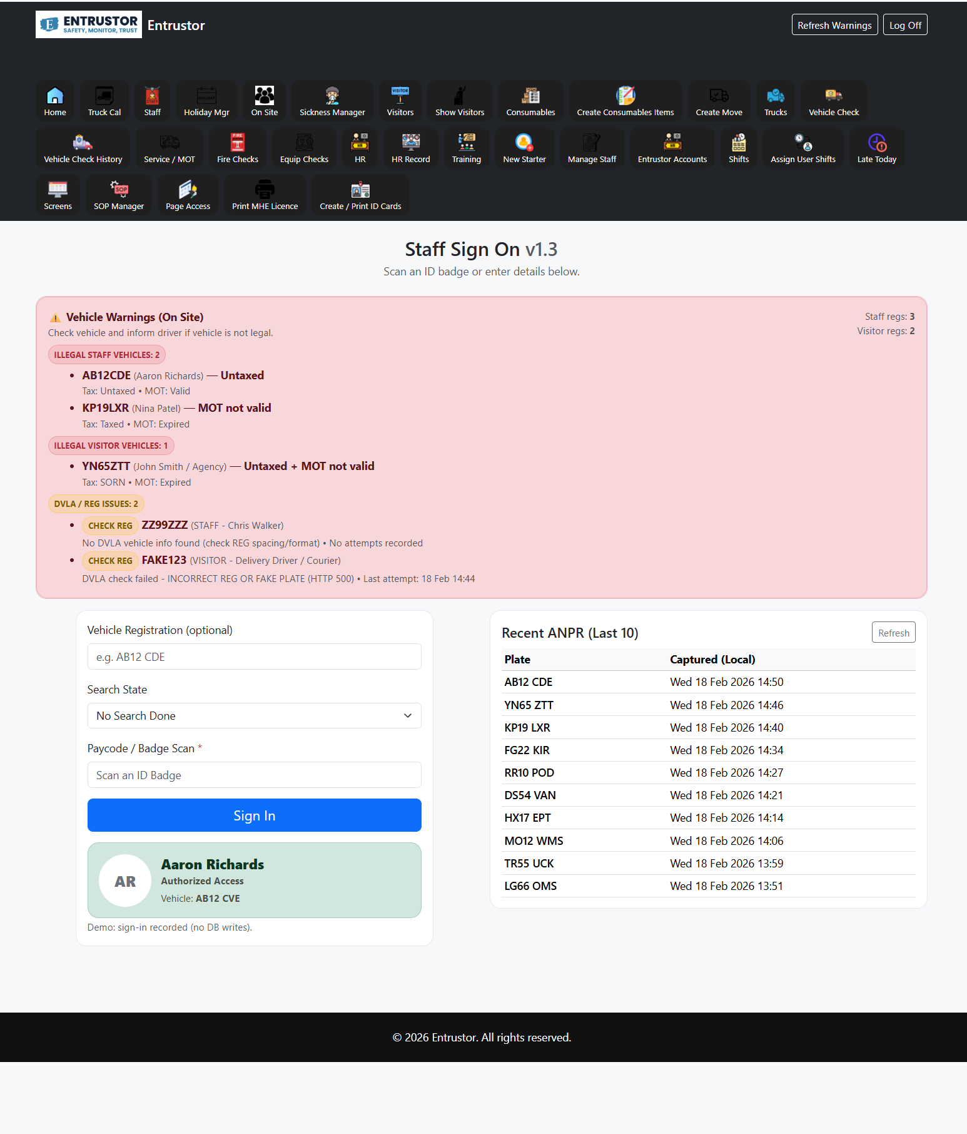Open Vehicle Check History icon
This screenshot has width=967, height=1134.
point(83,148)
